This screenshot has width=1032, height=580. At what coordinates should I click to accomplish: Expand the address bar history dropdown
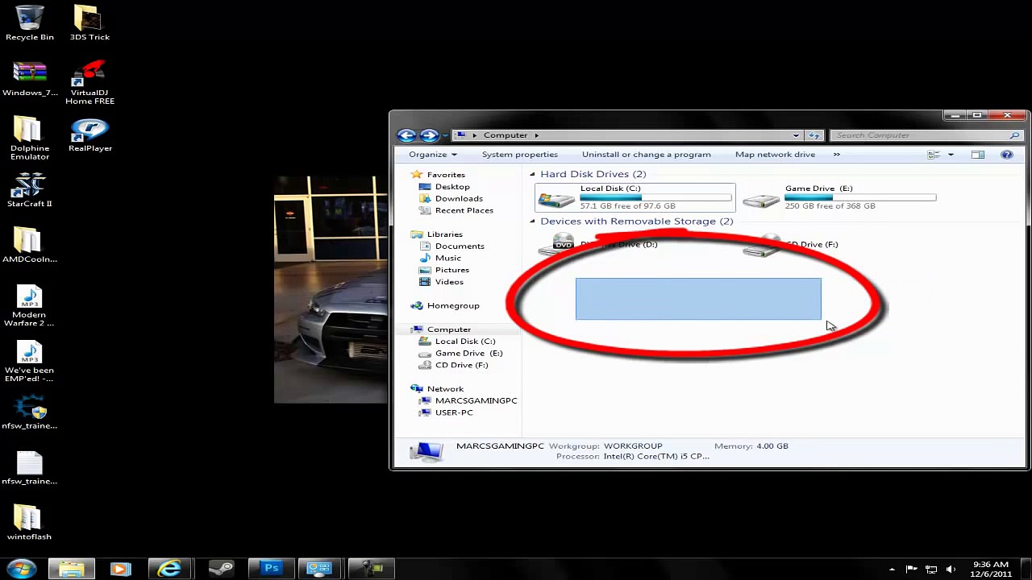(796, 135)
